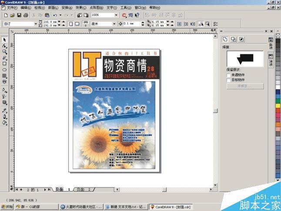This screenshot has width=281, height=211.
Task: Set page to landscape orientation
Action: pyautogui.click(x=77, y=24)
